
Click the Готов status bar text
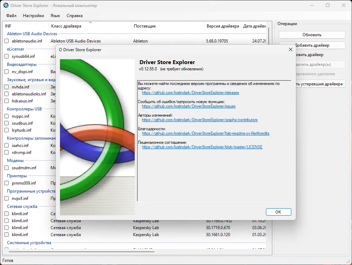8,260
